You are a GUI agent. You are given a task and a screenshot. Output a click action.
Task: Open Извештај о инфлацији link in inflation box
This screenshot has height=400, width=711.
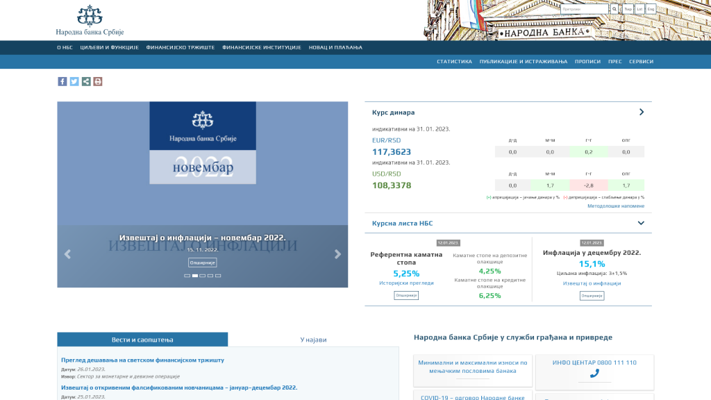coord(592,283)
